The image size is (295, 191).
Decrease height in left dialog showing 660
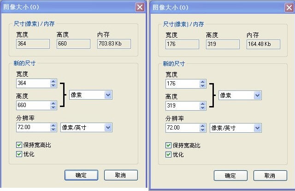53,107
